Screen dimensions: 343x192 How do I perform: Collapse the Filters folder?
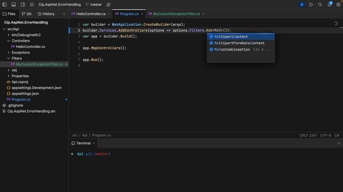tap(9, 58)
